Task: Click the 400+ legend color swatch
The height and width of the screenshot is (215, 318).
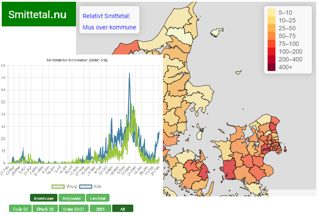Action: click(x=271, y=67)
